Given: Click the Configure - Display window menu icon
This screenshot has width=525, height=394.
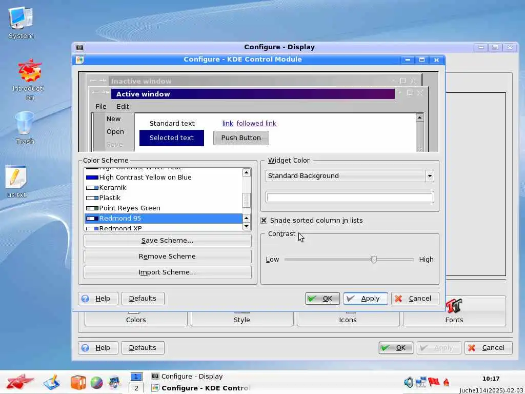Looking at the screenshot, I should pyautogui.click(x=79, y=47).
